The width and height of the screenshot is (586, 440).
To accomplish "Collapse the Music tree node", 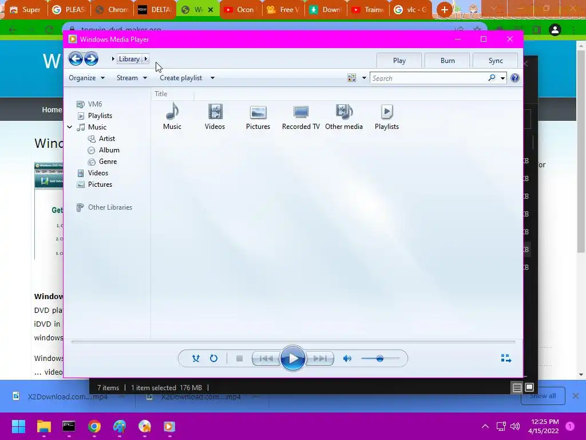I will [69, 127].
